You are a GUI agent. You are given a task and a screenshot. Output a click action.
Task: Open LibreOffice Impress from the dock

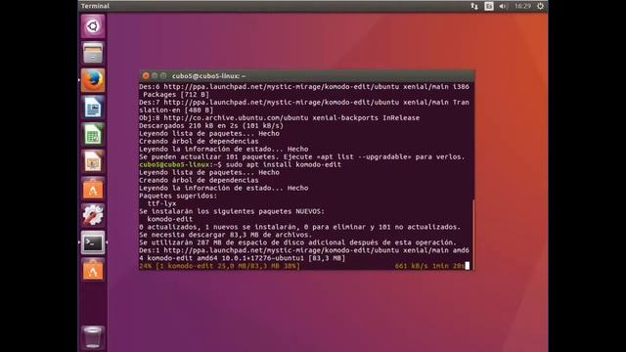pyautogui.click(x=93, y=161)
